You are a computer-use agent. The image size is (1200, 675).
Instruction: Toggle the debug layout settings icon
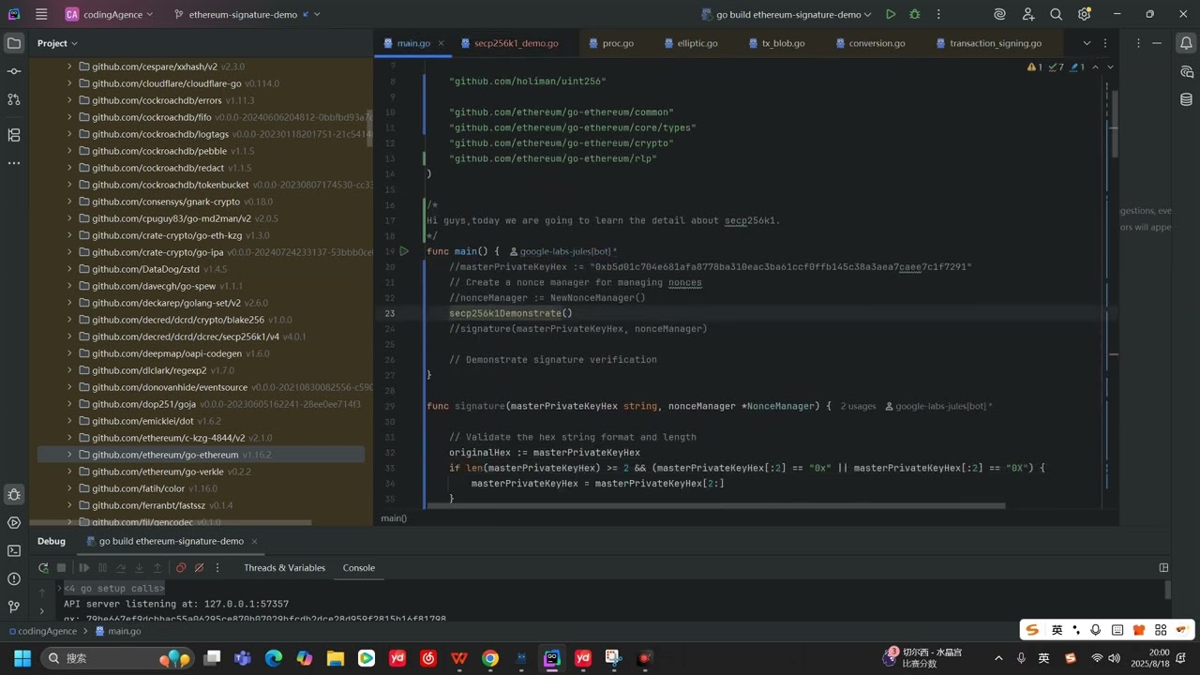click(1163, 568)
